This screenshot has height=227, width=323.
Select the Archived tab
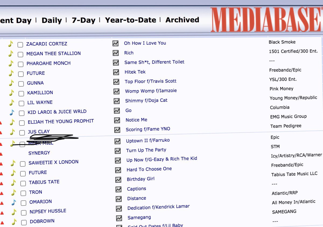tap(182, 20)
